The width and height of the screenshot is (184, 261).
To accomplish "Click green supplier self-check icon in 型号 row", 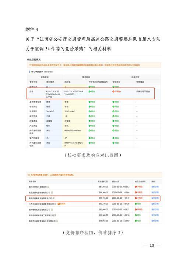I will pos(89,92).
